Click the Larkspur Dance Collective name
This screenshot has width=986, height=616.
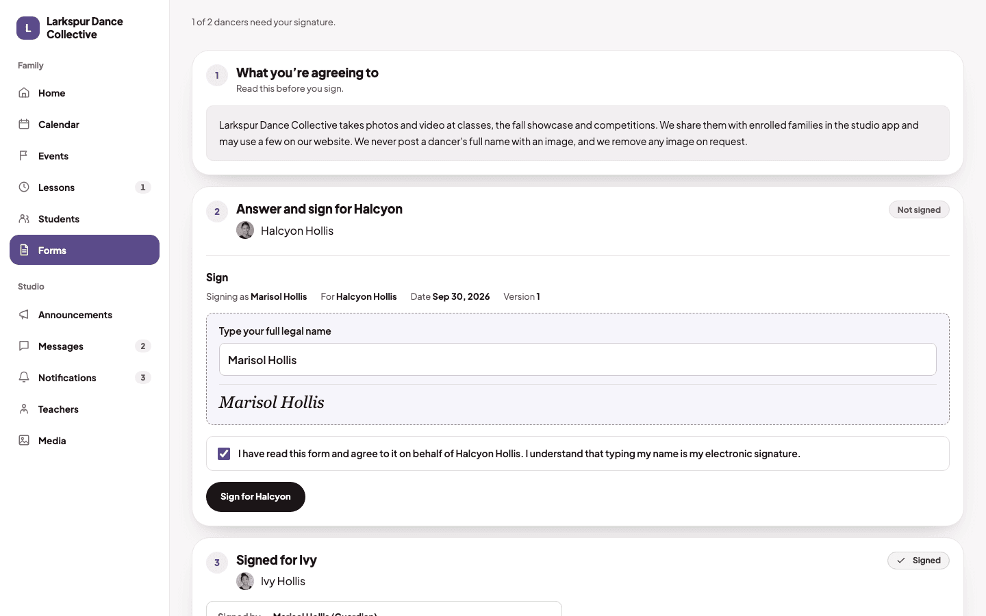click(85, 28)
